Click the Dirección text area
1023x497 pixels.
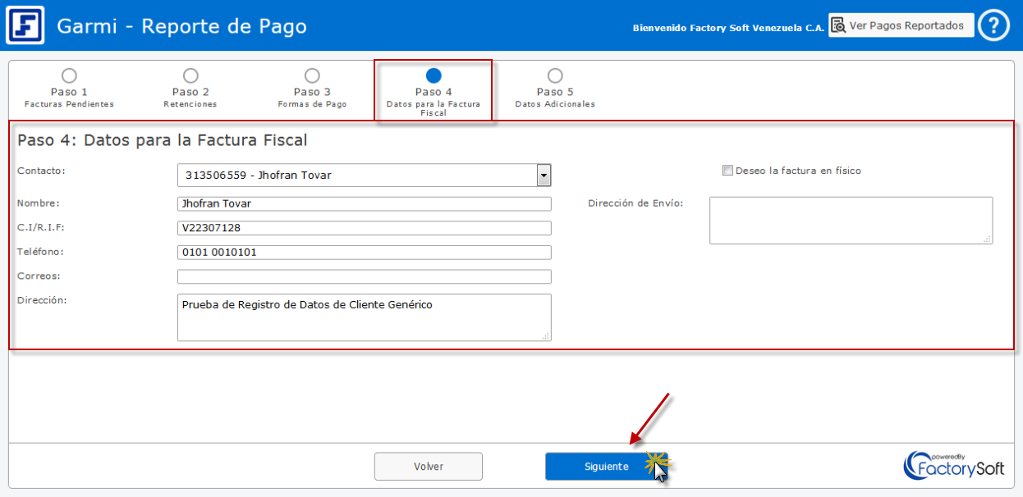tap(364, 317)
